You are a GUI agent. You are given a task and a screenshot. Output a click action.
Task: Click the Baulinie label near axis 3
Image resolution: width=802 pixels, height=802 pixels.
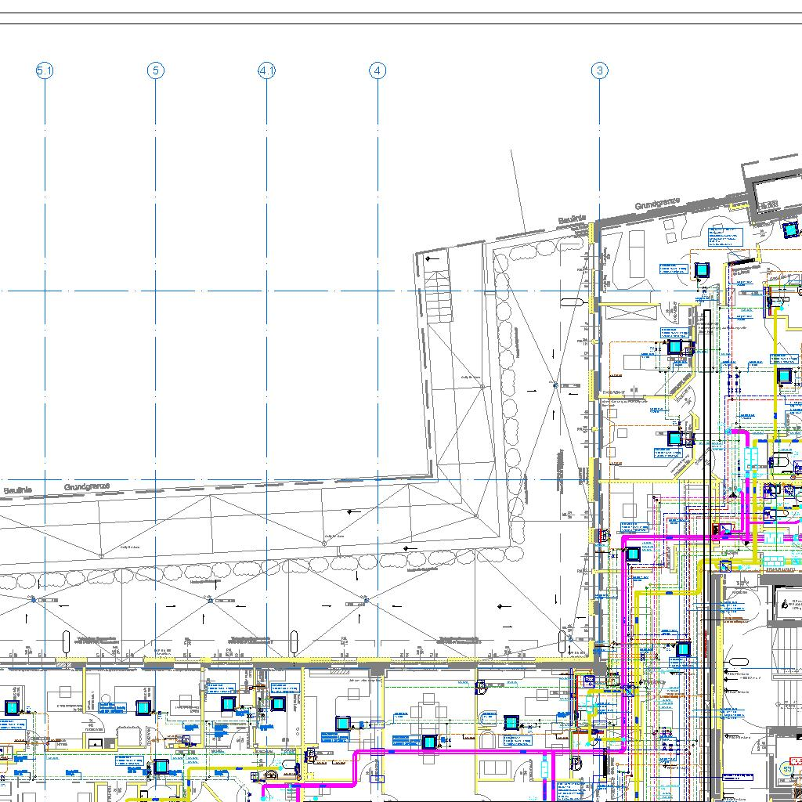pyautogui.click(x=572, y=221)
